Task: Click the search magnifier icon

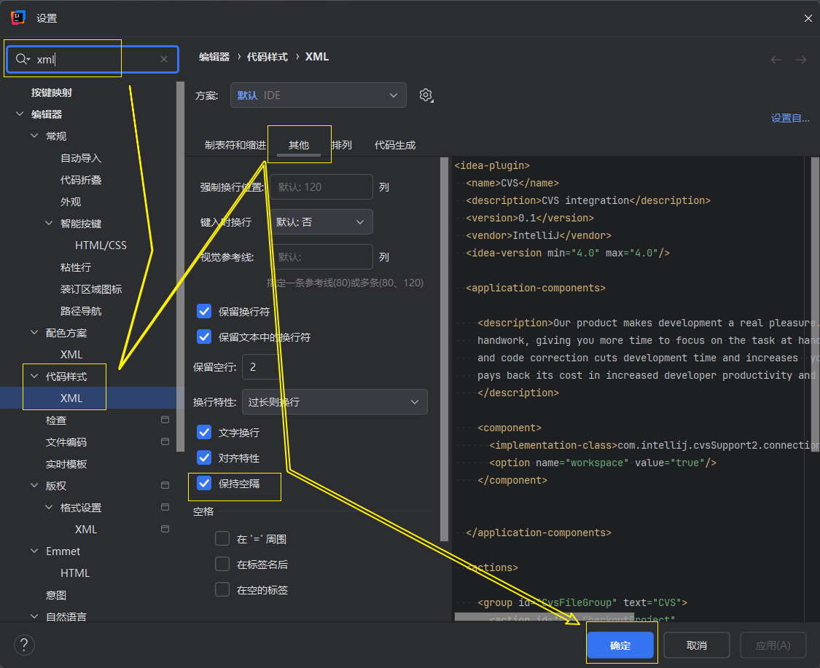Action: pyautogui.click(x=22, y=60)
